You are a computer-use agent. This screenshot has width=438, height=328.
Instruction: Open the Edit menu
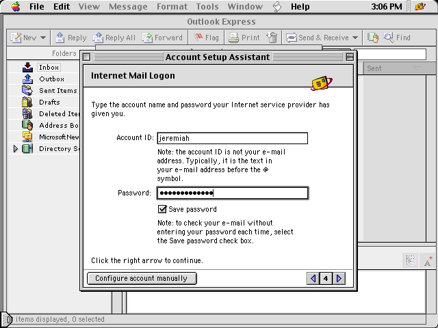62,6
